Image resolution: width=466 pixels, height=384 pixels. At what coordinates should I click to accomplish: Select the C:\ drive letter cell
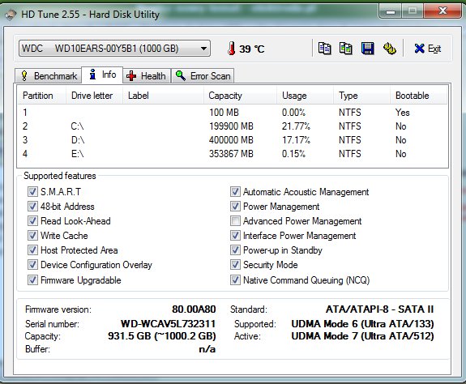(x=77, y=126)
